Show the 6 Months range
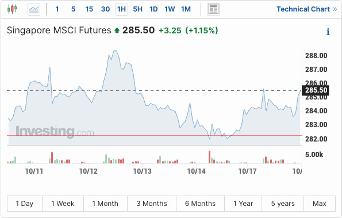 tap(200, 204)
